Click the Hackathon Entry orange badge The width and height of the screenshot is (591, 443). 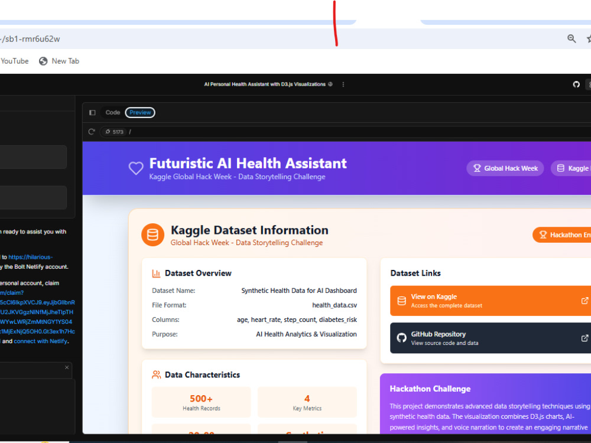coord(562,234)
